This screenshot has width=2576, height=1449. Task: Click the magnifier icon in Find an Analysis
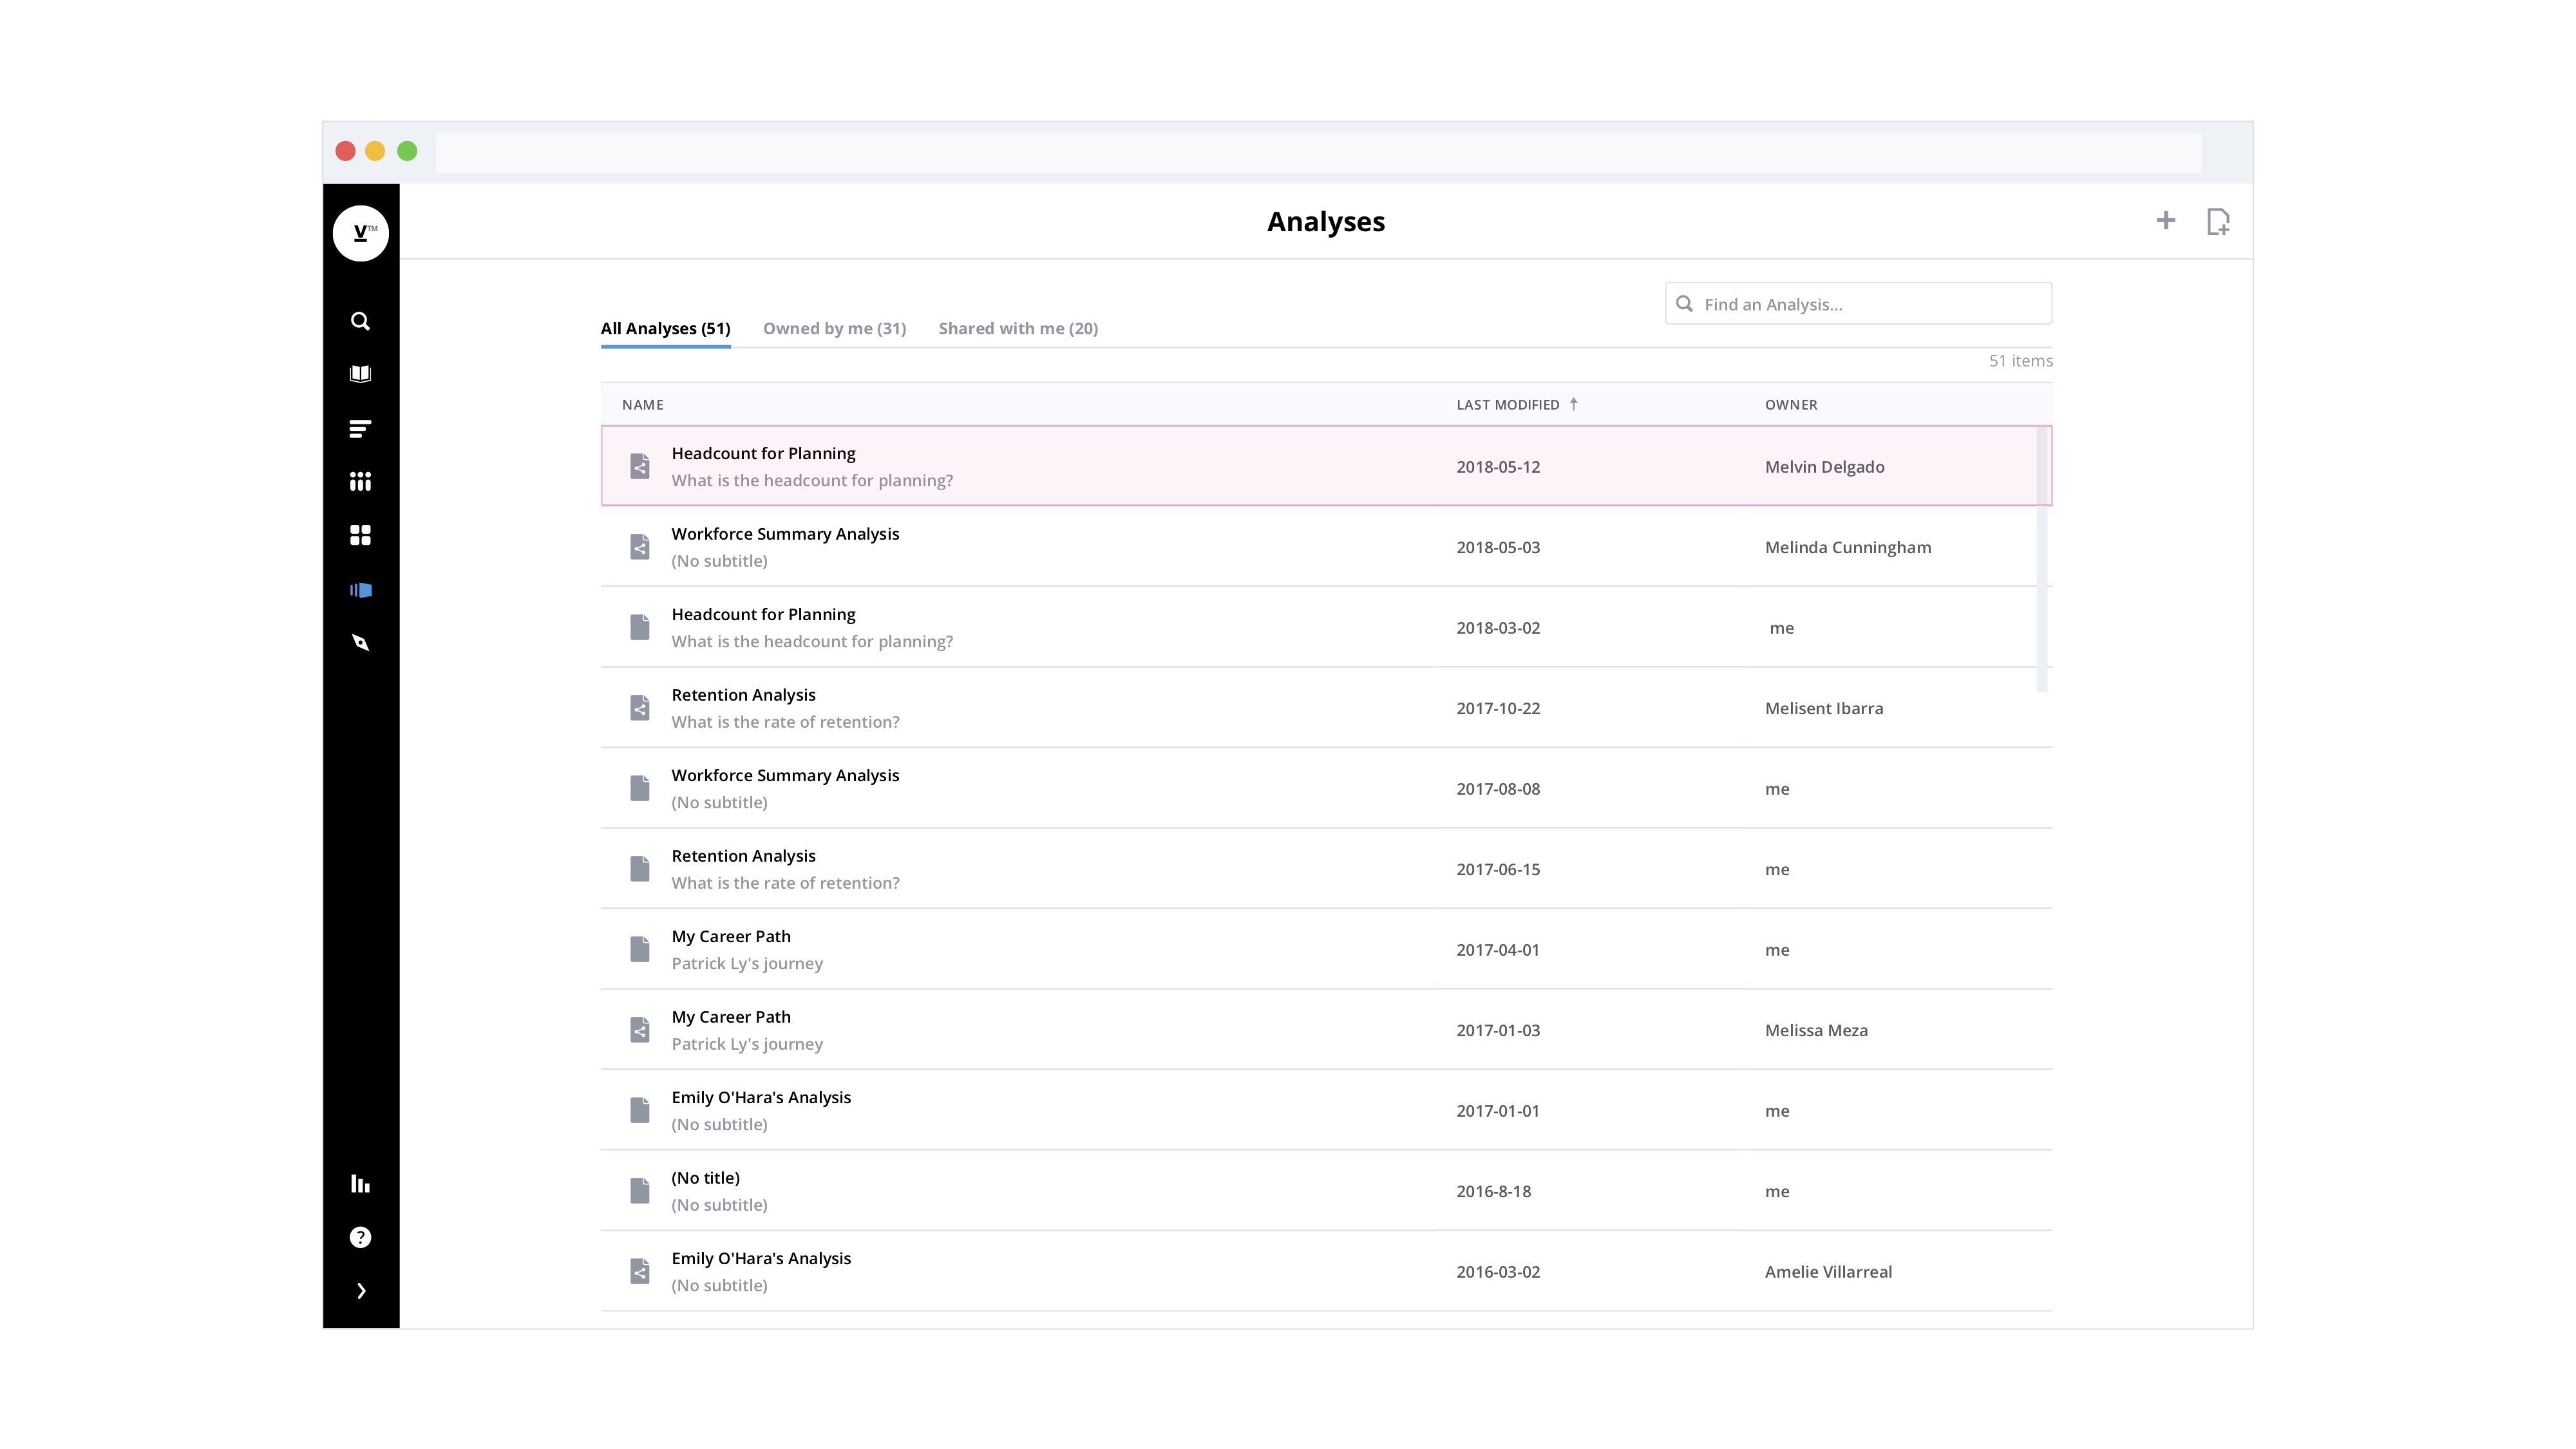pos(1685,304)
